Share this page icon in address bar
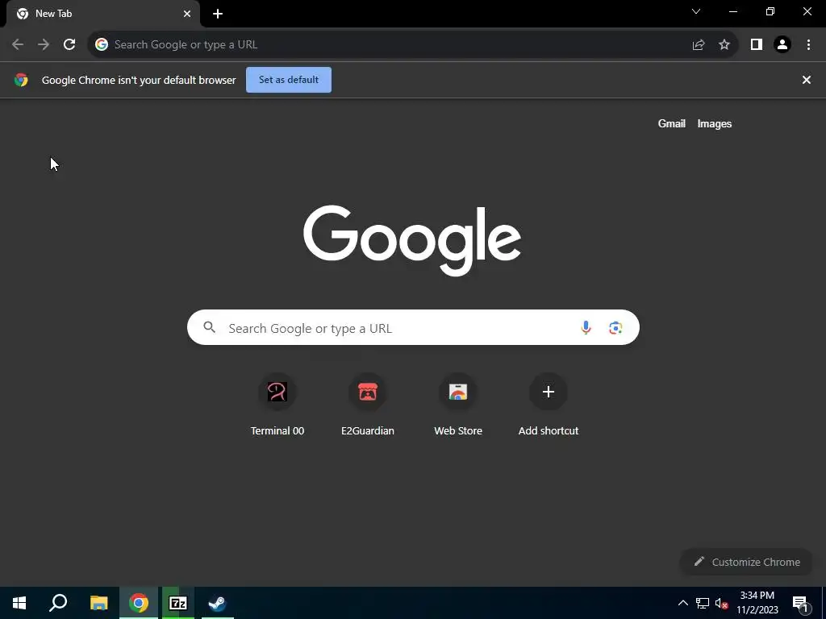826x619 pixels. pyautogui.click(x=699, y=45)
